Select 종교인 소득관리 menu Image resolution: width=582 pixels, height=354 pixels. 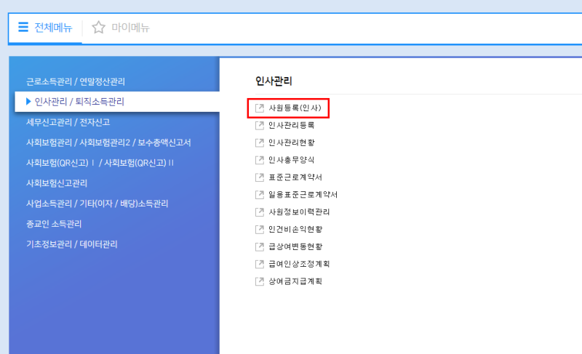[x=53, y=224]
